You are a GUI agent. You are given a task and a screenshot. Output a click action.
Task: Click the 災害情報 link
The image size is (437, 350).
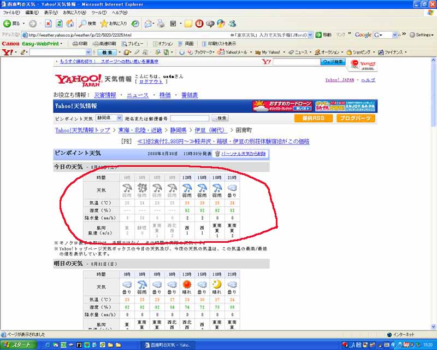coord(105,95)
